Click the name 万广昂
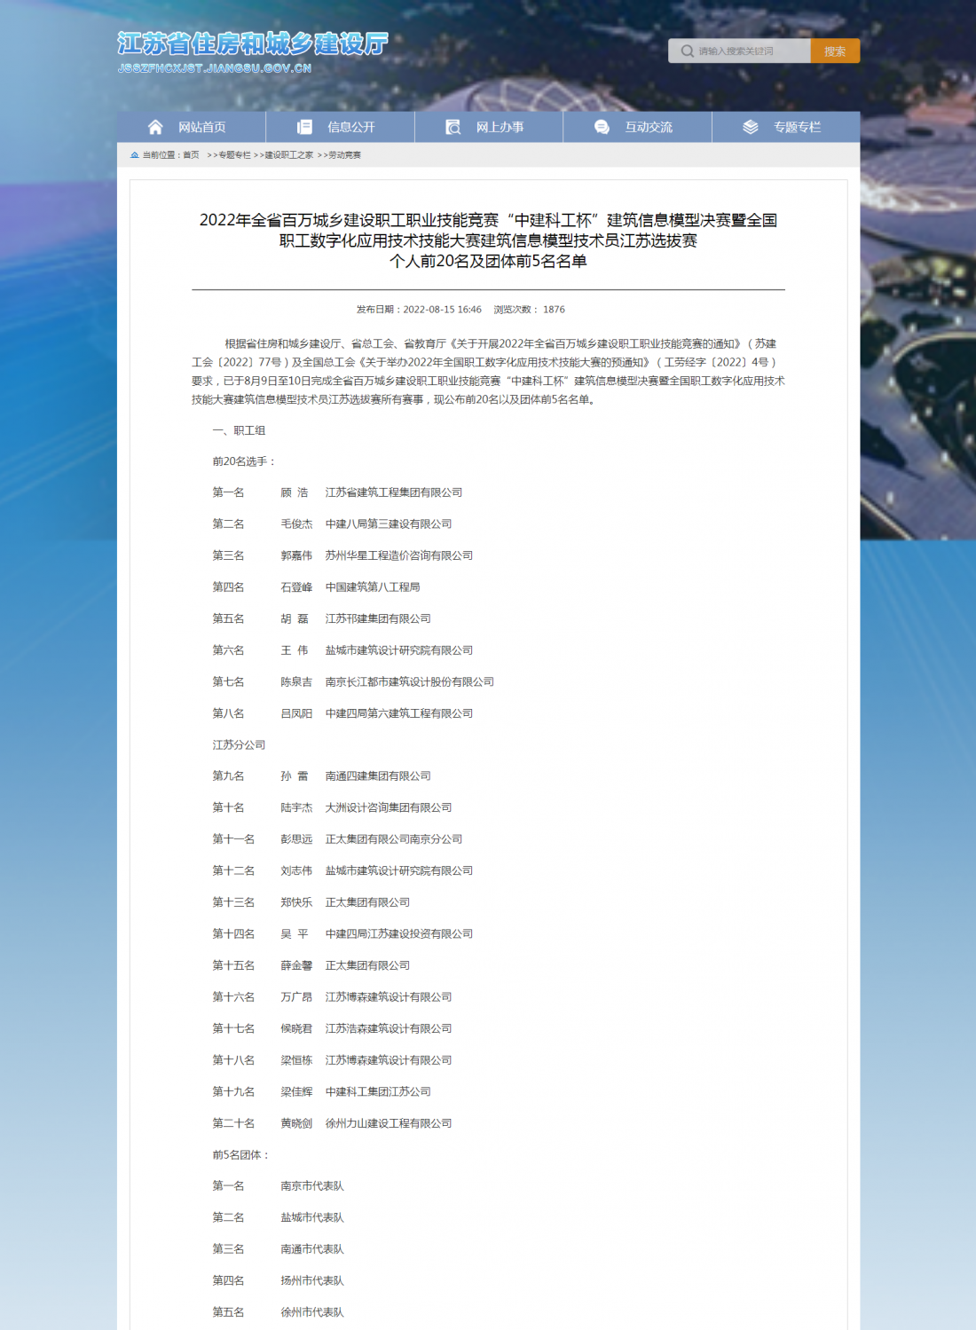 pyautogui.click(x=296, y=997)
